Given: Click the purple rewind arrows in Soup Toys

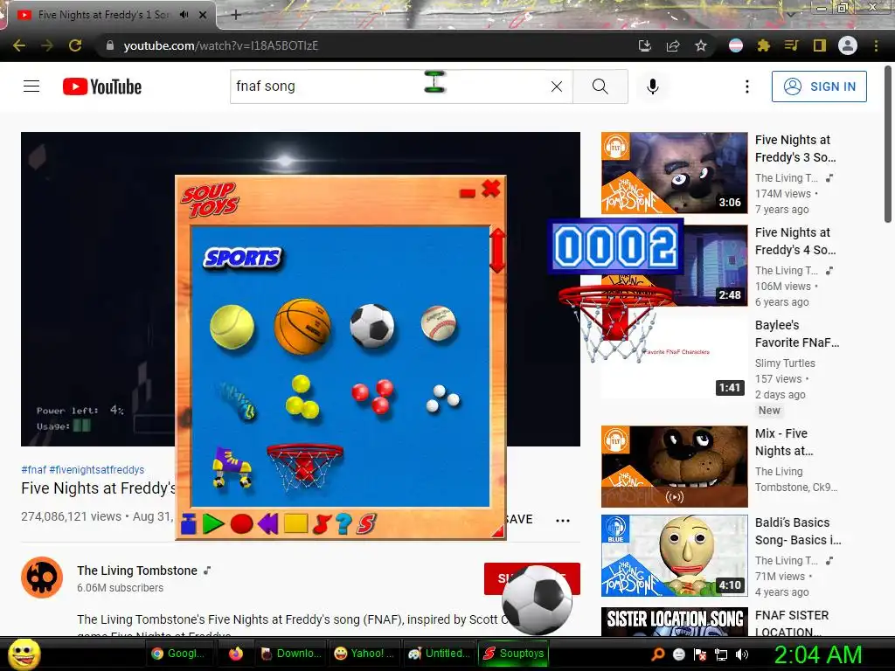Looking at the screenshot, I should 267,523.
